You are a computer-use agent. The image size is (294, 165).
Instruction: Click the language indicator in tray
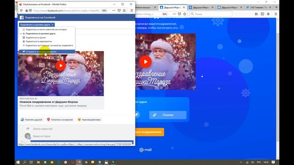[x=259, y=162]
